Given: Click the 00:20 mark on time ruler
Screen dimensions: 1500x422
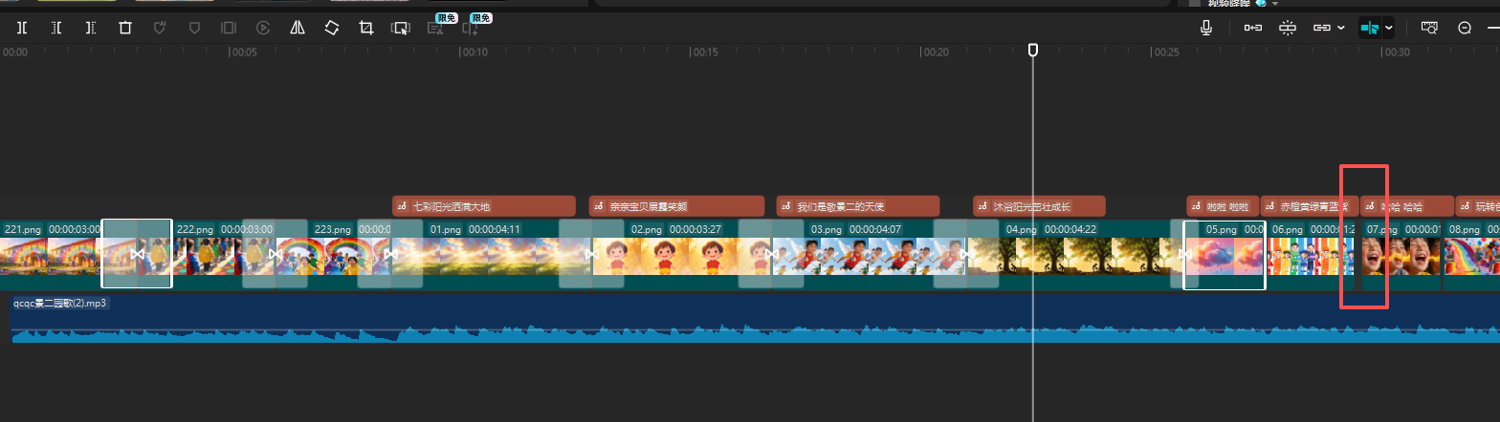Looking at the screenshot, I should click(937, 53).
